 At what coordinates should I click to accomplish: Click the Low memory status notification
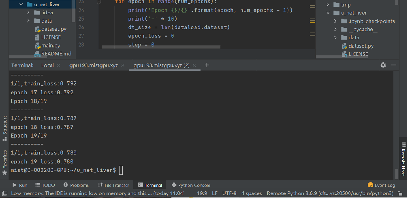click(x=97, y=193)
